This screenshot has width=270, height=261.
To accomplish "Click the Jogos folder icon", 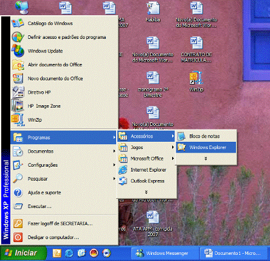I will pyautogui.click(x=123, y=147).
